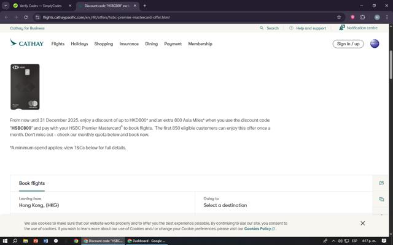Click the Help question mark icon
The width and height of the screenshot is (393, 245).
point(291,28)
